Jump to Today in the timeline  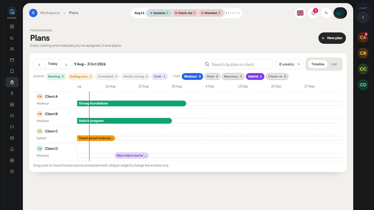point(53,64)
